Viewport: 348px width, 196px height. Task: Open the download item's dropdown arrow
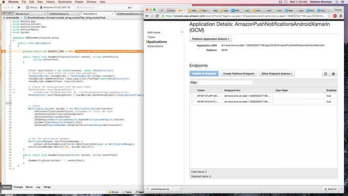pyautogui.click(x=181, y=189)
